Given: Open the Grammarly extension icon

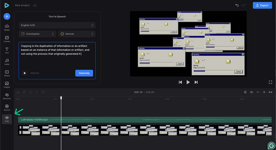Looking at the screenshot, I should point(272,146).
